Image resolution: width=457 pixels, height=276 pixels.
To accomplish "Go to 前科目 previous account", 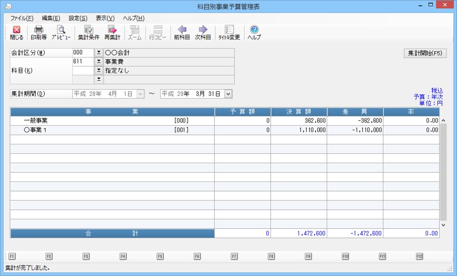I will coord(182,33).
